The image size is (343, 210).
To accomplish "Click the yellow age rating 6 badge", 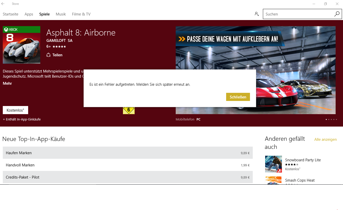I will click(129, 110).
